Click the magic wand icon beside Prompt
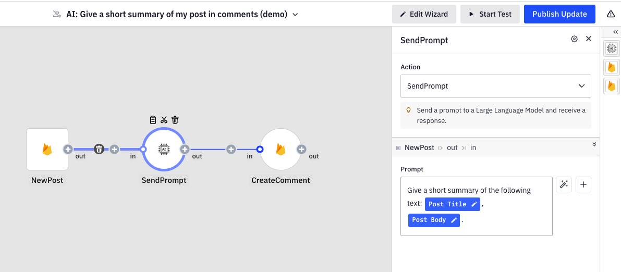This screenshot has width=621, height=272. (563, 184)
